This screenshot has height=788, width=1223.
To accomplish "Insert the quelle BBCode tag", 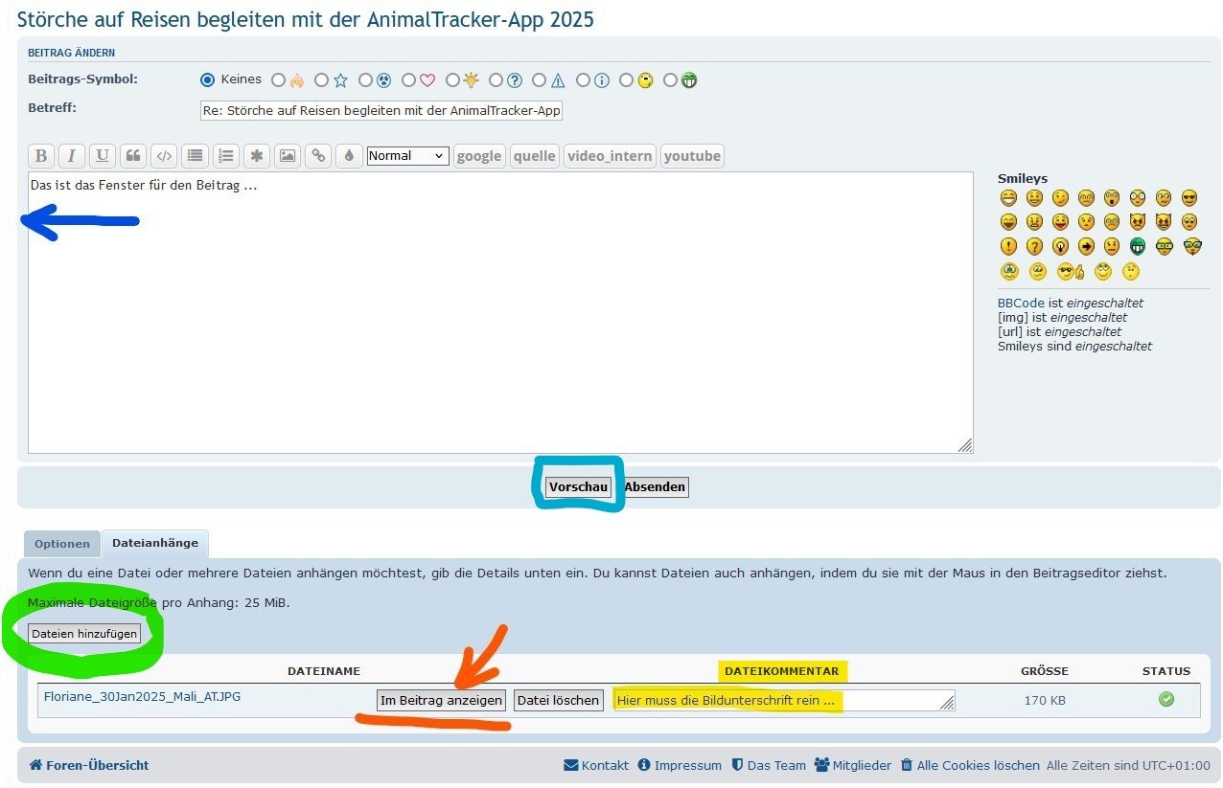I will pyautogui.click(x=534, y=156).
